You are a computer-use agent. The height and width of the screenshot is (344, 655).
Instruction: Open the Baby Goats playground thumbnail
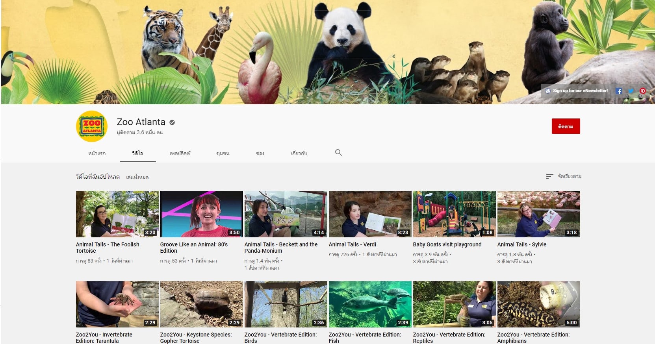point(455,214)
